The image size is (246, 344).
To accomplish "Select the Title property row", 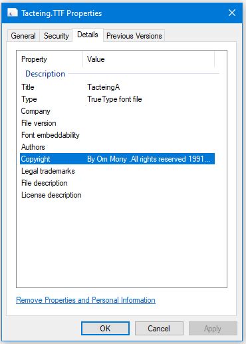I will point(118,87).
